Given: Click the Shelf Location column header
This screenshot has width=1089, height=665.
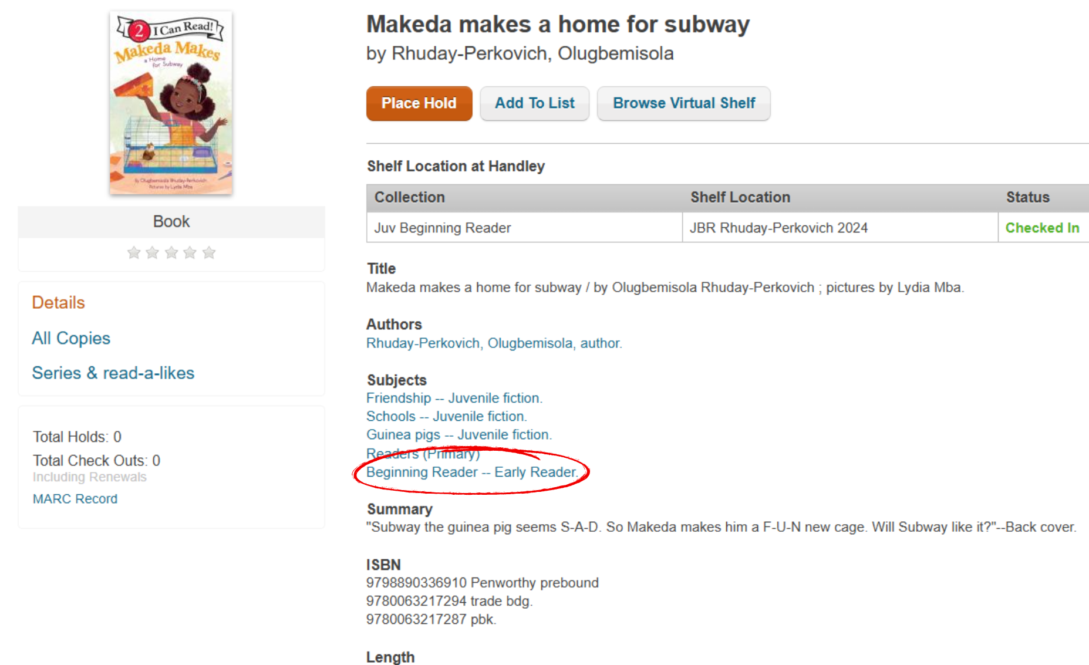Looking at the screenshot, I should click(740, 197).
